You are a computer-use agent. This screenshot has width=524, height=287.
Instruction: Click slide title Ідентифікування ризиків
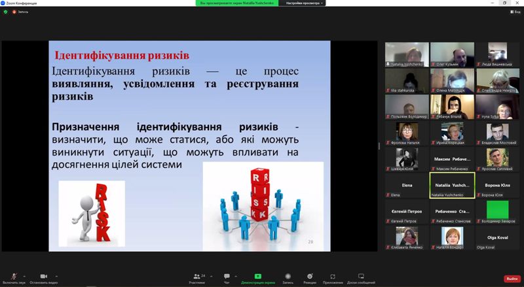tap(122, 56)
